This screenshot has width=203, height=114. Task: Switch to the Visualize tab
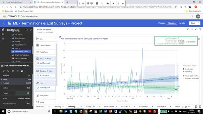coord(172,23)
